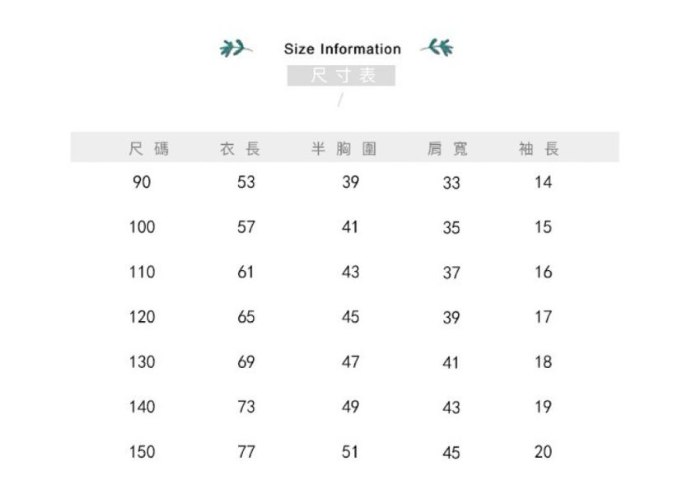Click the Size Information title text
Screen dimensions: 687x494
pos(342,49)
